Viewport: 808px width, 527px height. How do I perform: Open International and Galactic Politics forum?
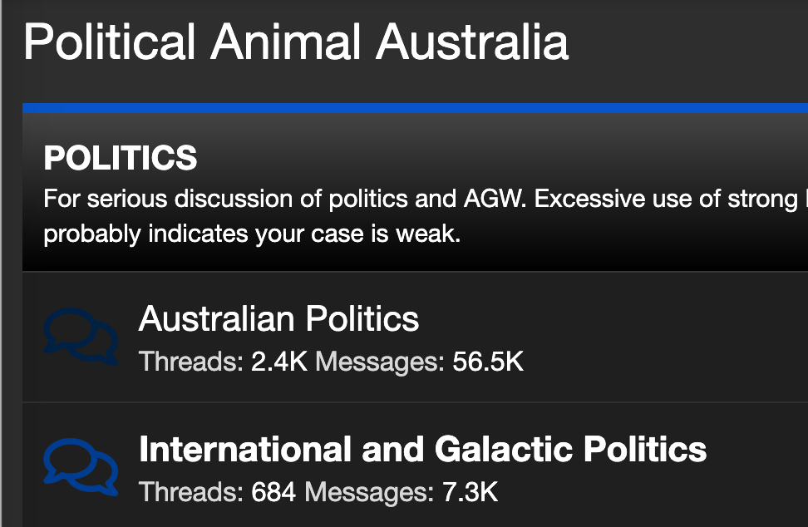[x=422, y=449]
